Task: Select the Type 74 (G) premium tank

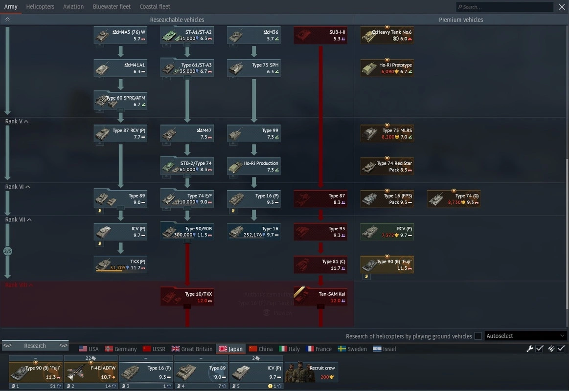Action: [x=454, y=199]
